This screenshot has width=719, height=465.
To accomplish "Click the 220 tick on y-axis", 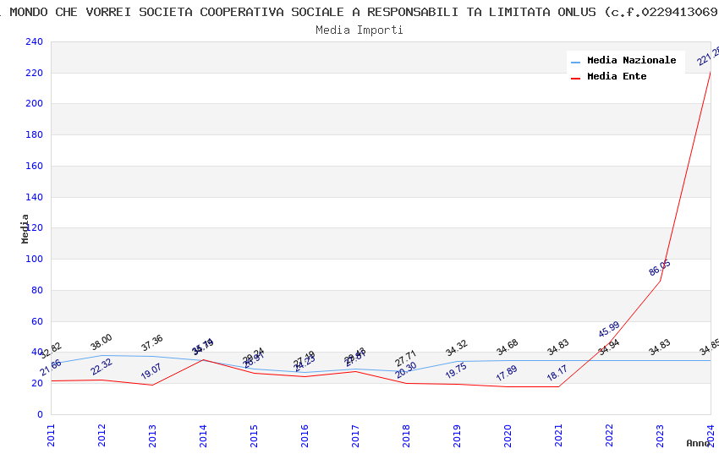I will (34, 73).
